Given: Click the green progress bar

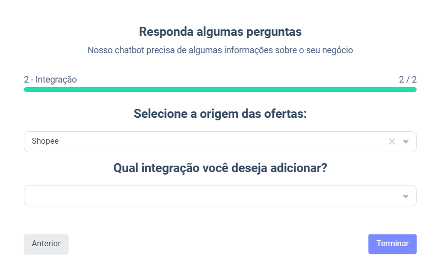Looking at the screenshot, I should pos(220,90).
